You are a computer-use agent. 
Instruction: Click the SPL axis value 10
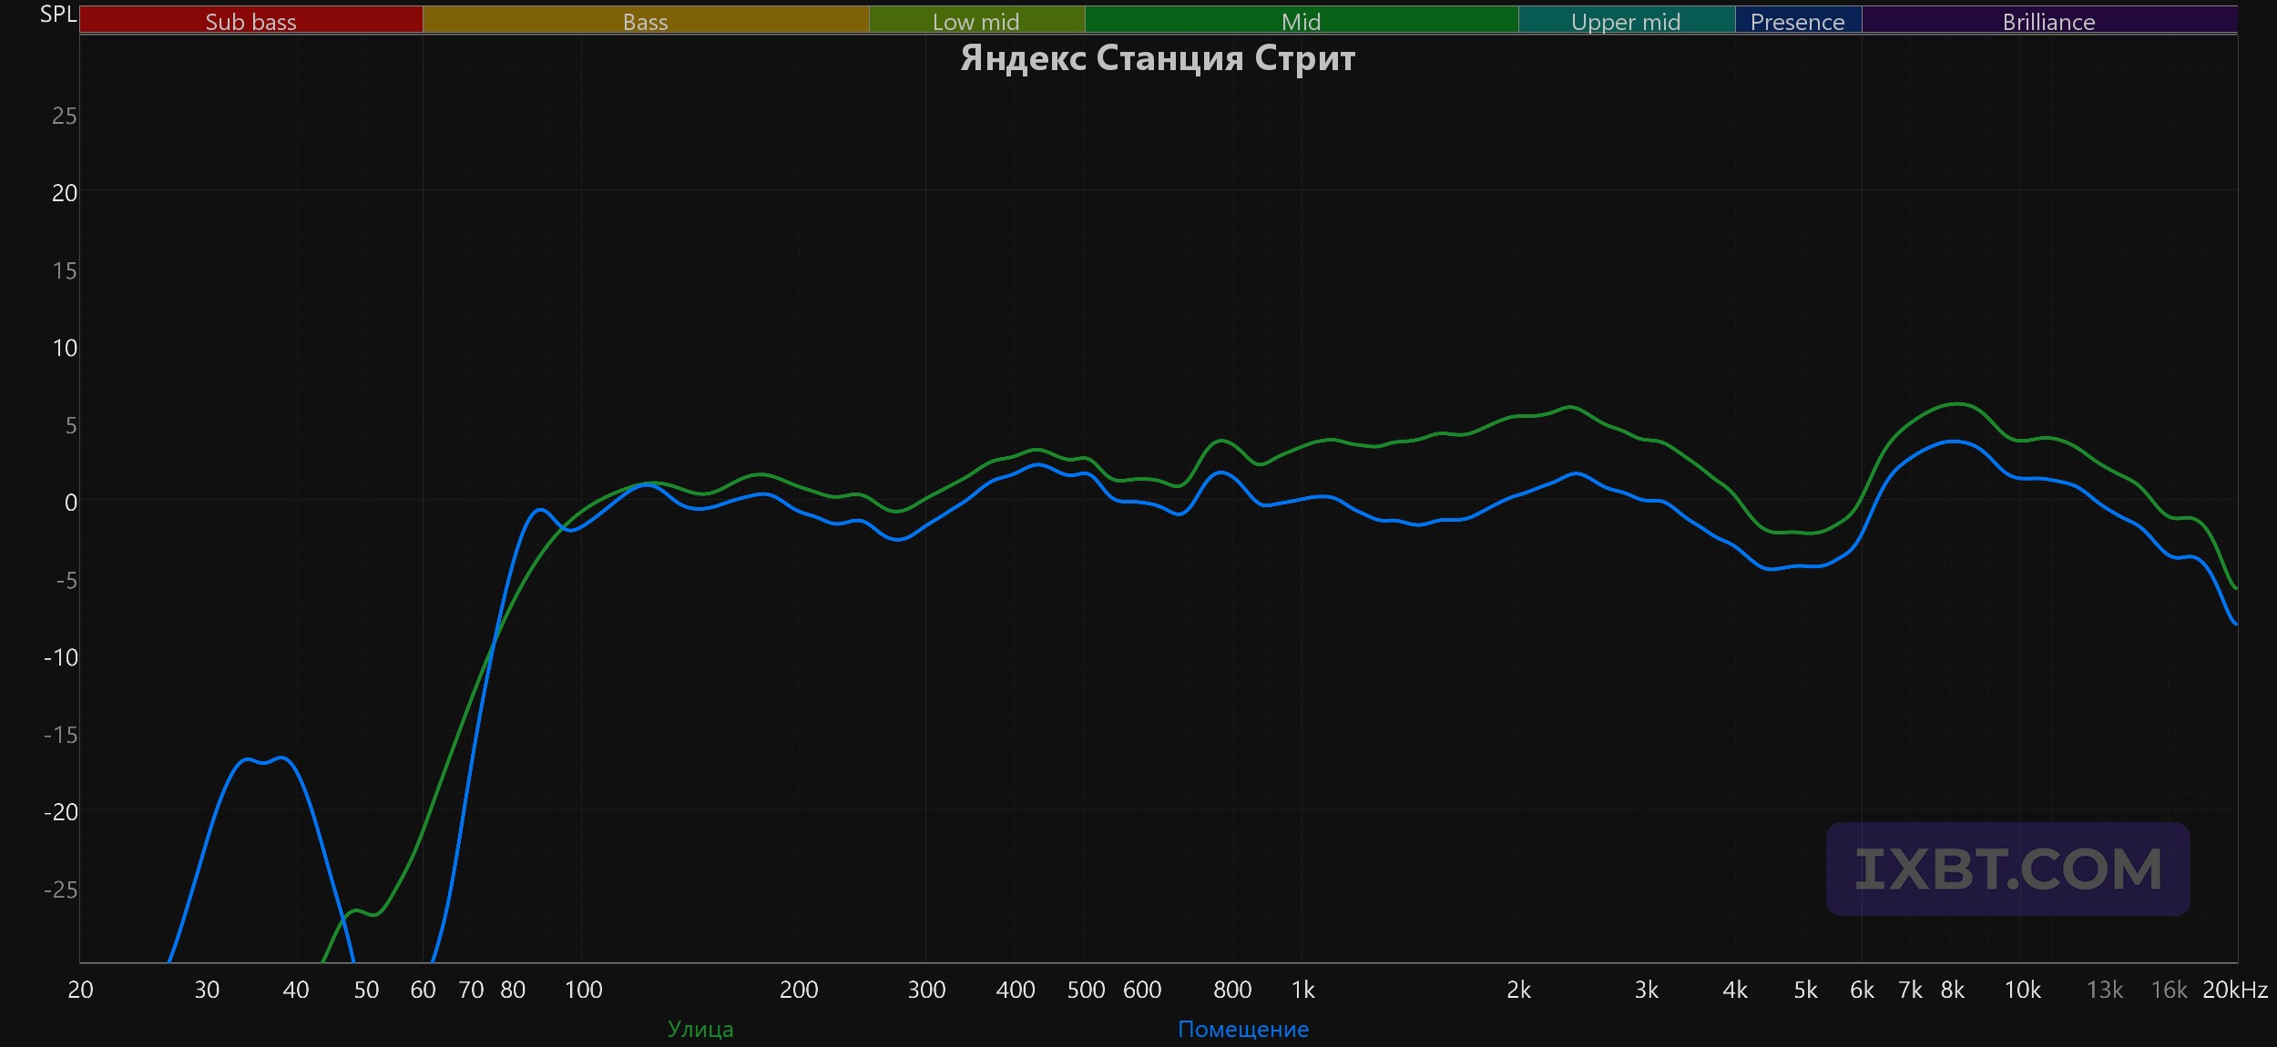[65, 348]
